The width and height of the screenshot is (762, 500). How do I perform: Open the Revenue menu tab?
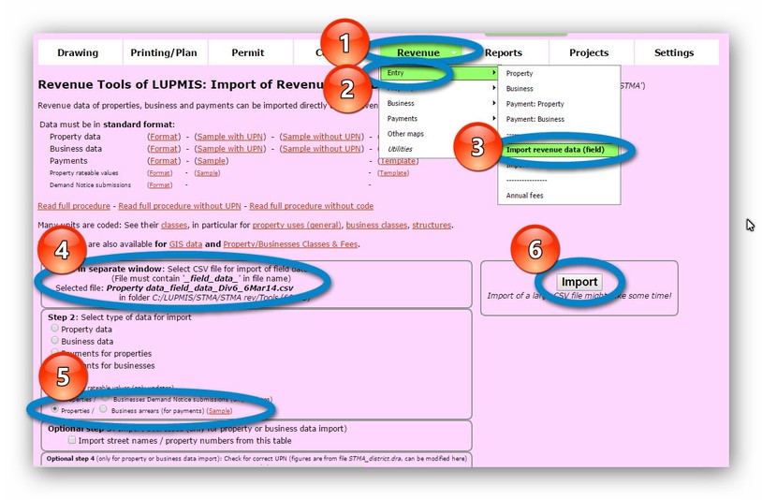tap(418, 52)
